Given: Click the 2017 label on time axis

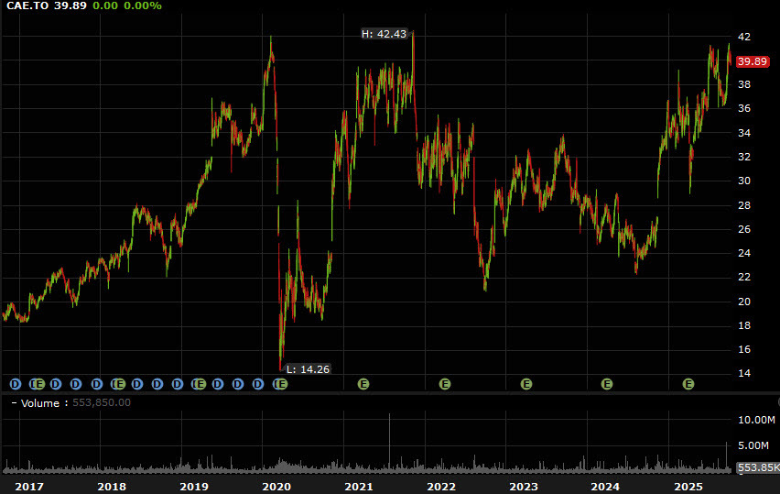Looking at the screenshot, I should (x=29, y=486).
